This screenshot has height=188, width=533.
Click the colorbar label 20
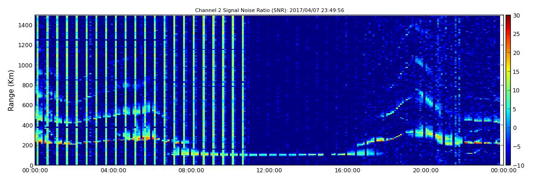516,53
